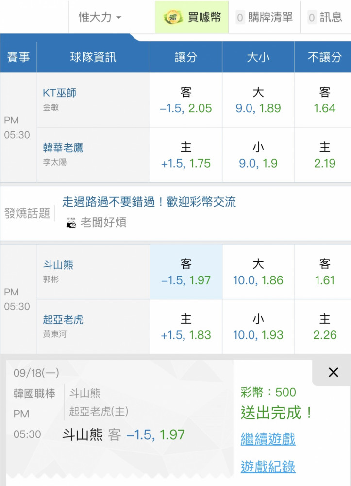
Task: Choose KT巫師 客 1.64 moneyline
Action: click(325, 100)
